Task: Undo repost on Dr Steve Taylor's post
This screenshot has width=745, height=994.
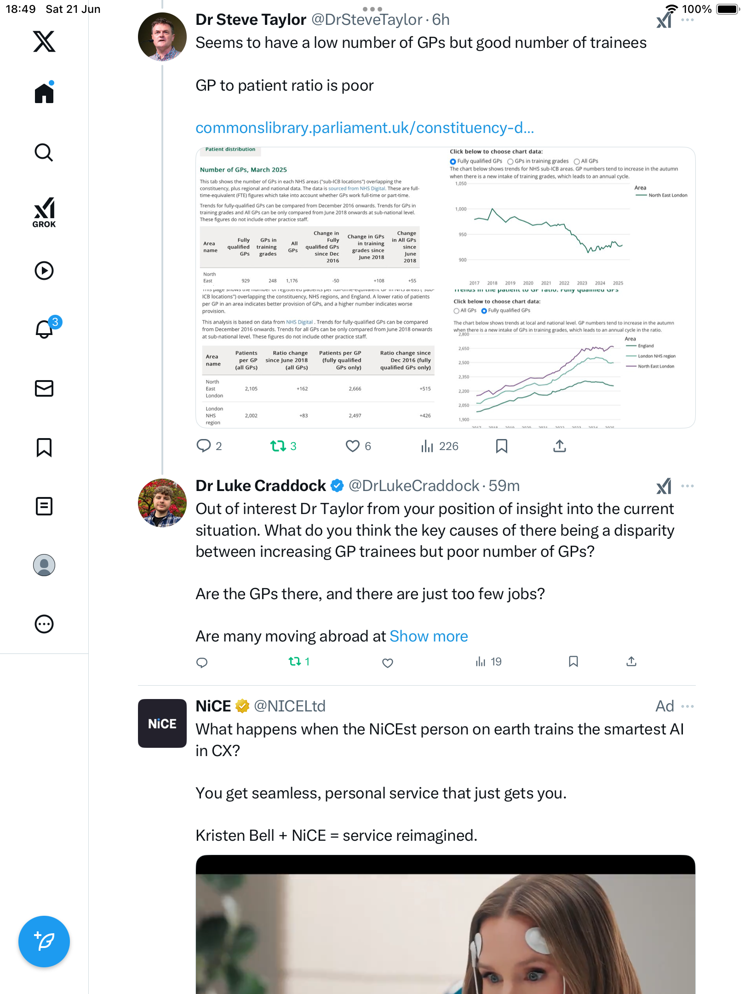Action: (283, 446)
